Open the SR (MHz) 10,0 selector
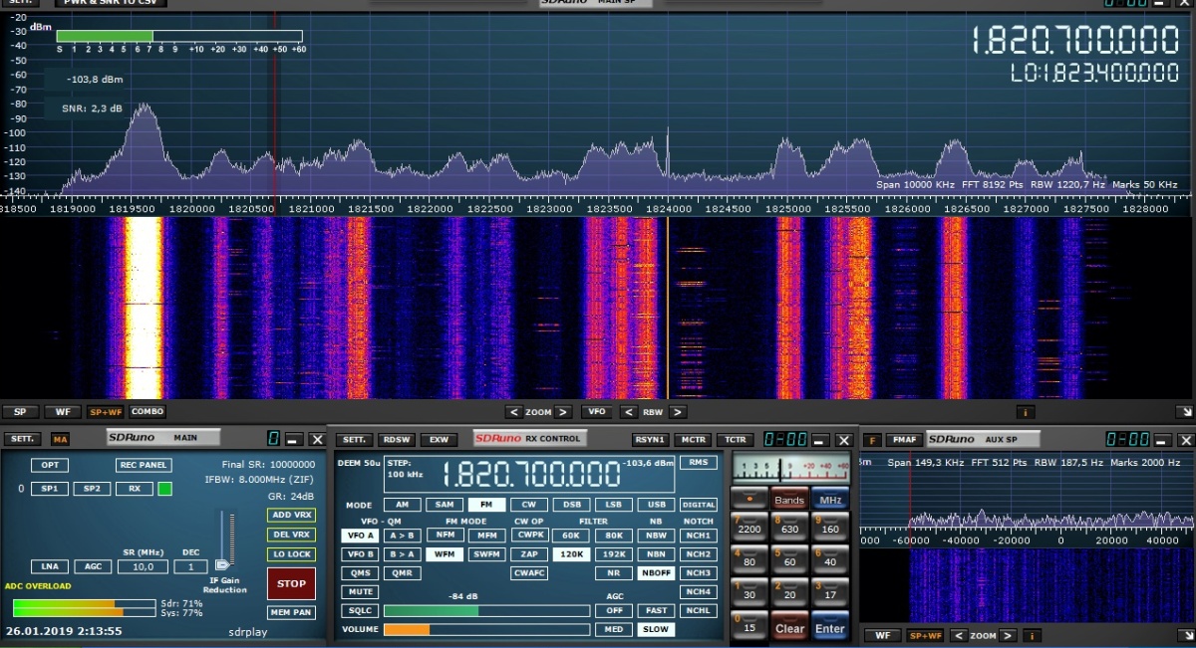The height and width of the screenshot is (648, 1196). tap(143, 566)
